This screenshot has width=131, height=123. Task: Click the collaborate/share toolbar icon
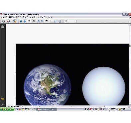coord(15,21)
